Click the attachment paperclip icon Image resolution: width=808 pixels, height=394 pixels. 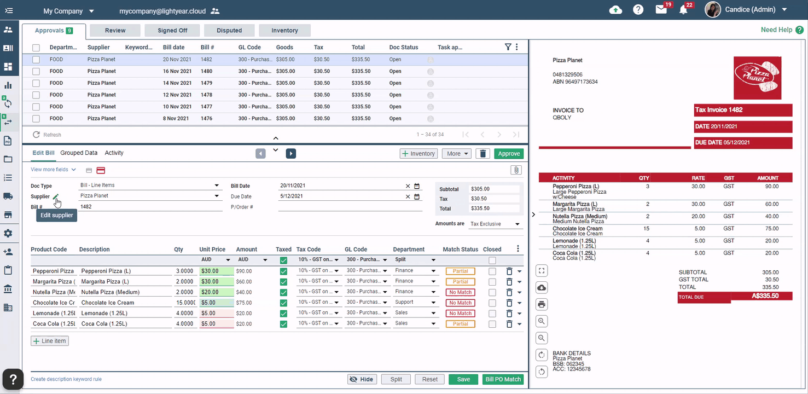coord(516,170)
